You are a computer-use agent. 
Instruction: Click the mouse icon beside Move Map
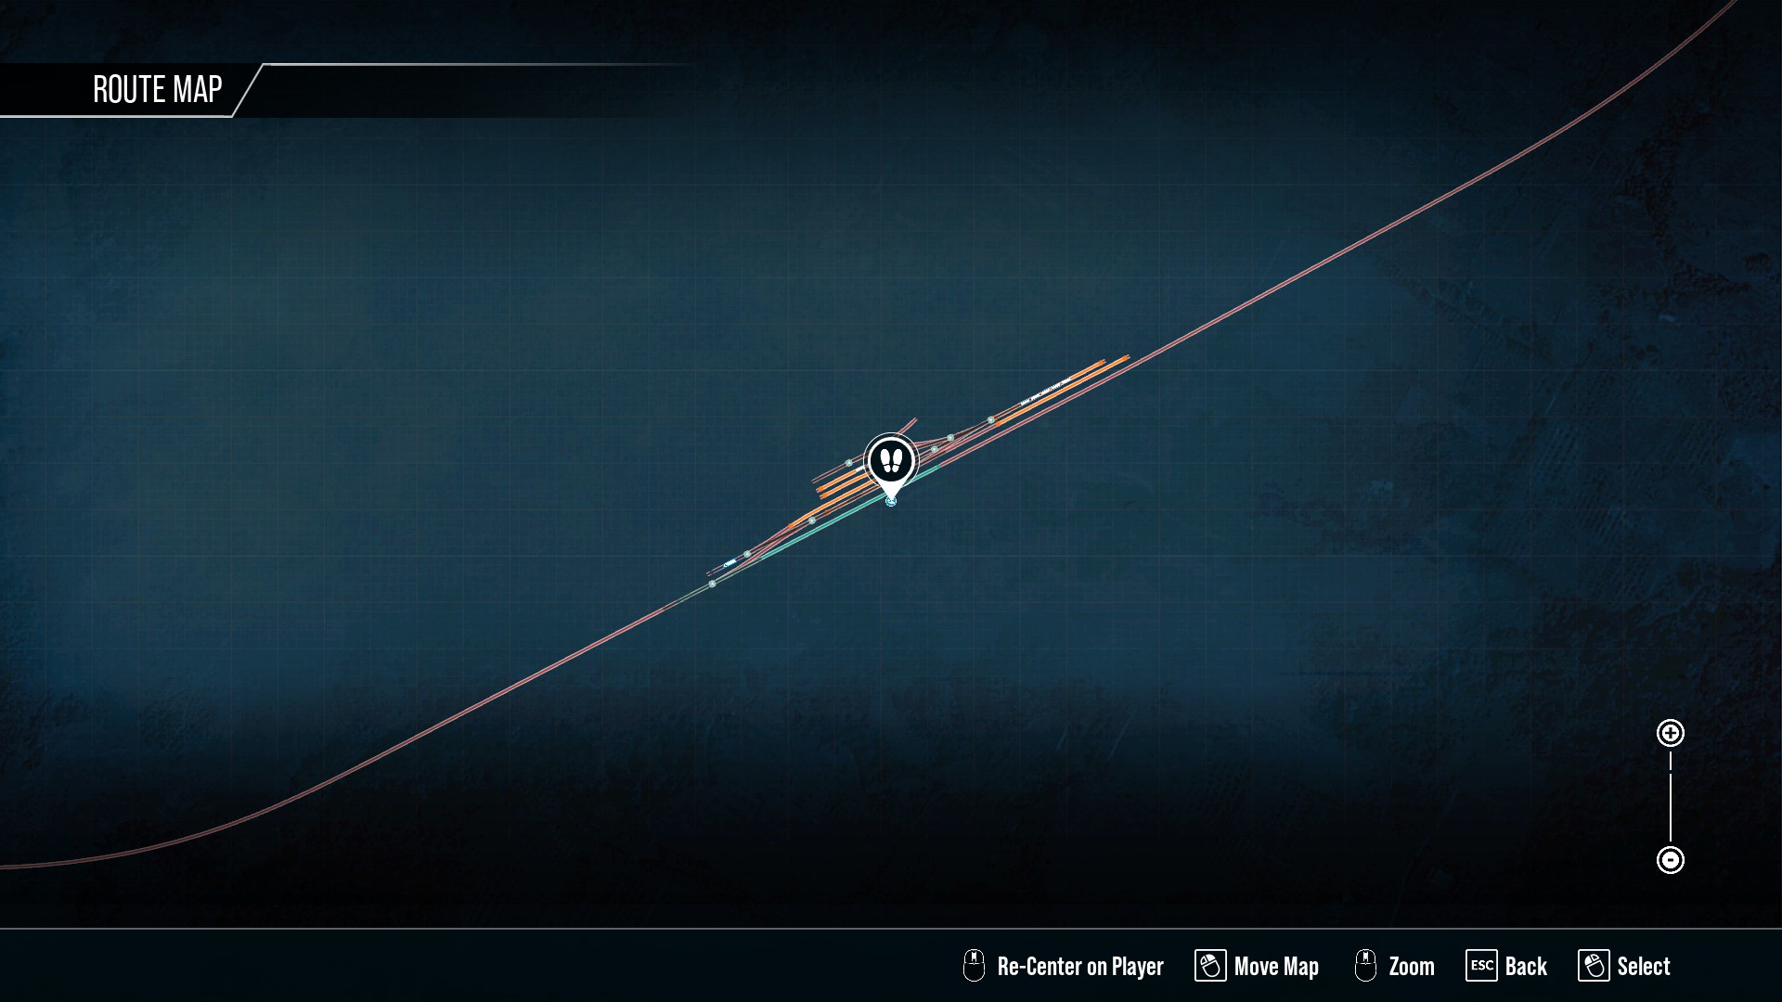1210,966
